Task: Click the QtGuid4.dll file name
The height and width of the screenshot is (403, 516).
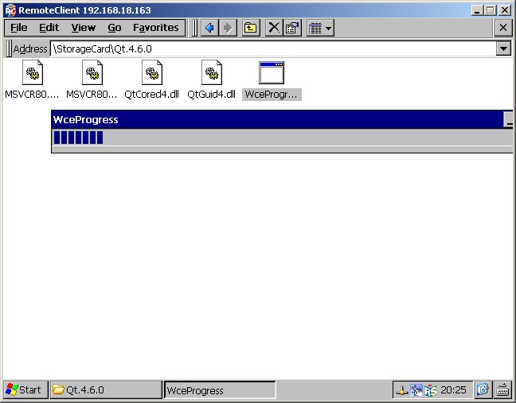Action: pyautogui.click(x=211, y=95)
